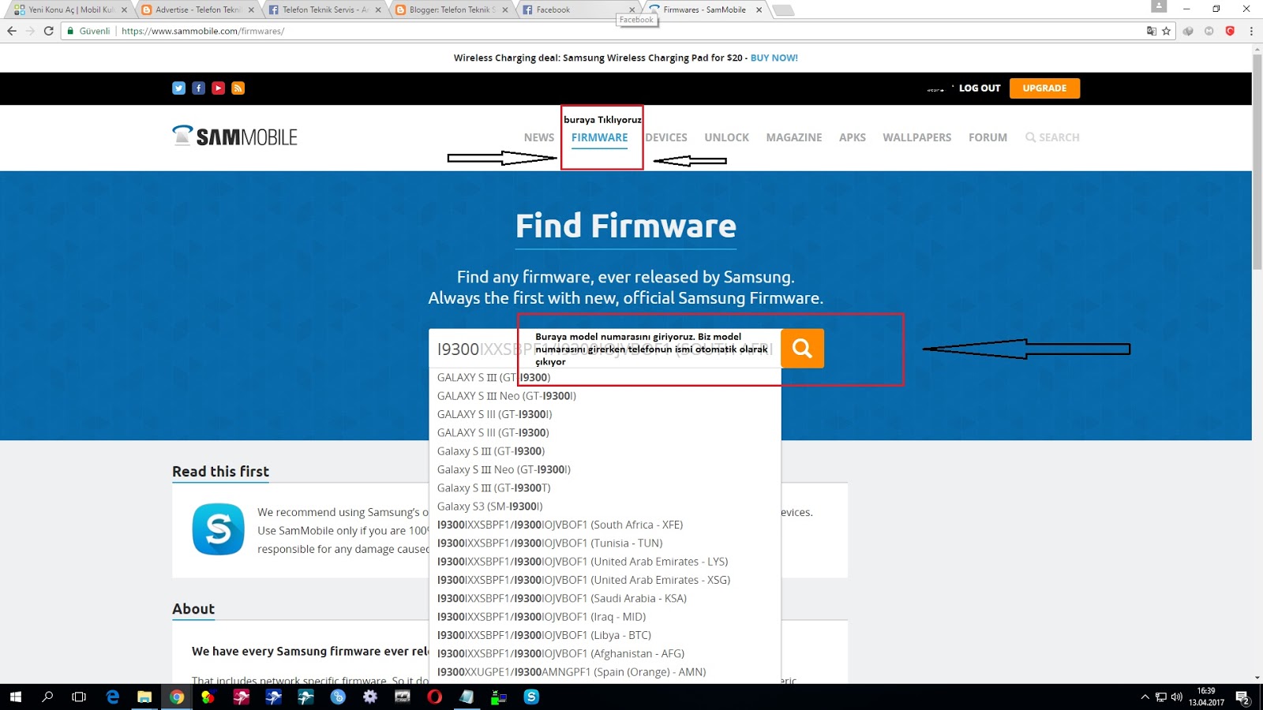Open Task View from the taskbar

(79, 697)
